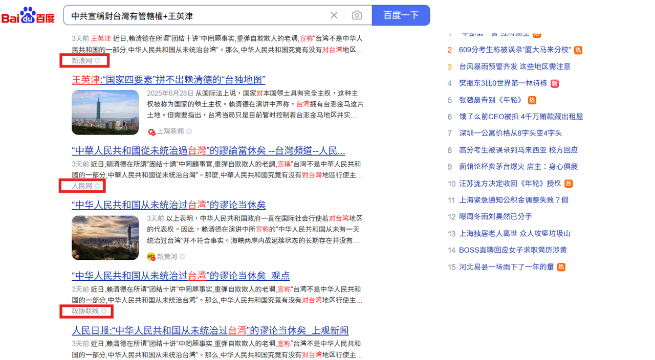
Task: Open hot search 汪苏泷方决定收回《年轮》授权
Action: coord(510,184)
